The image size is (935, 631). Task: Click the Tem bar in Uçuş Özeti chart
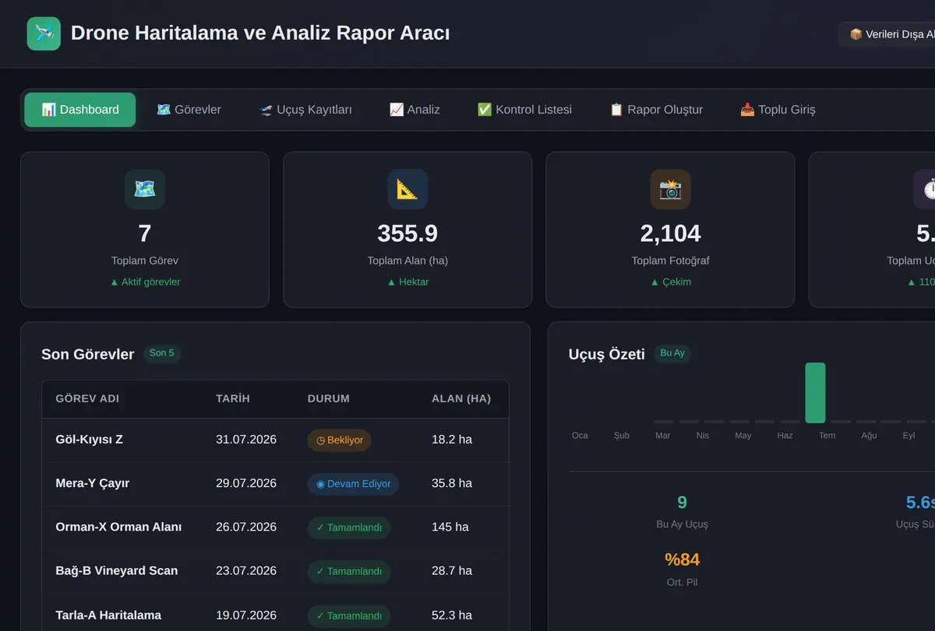click(815, 393)
